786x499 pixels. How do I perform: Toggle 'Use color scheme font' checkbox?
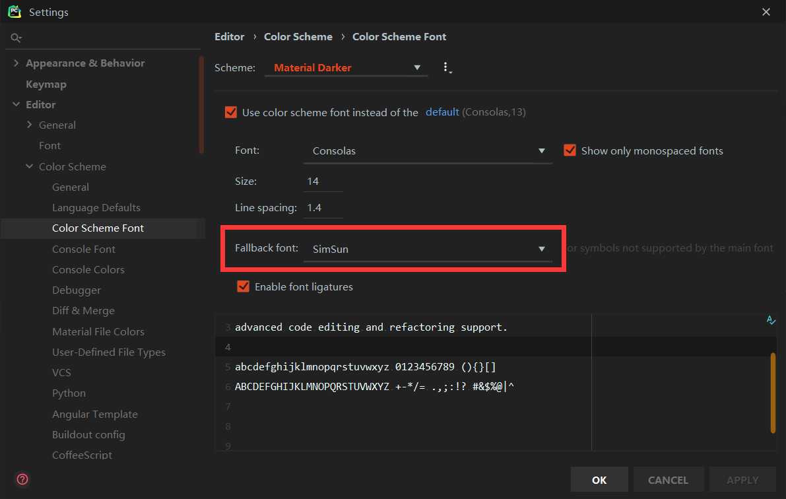(x=230, y=112)
